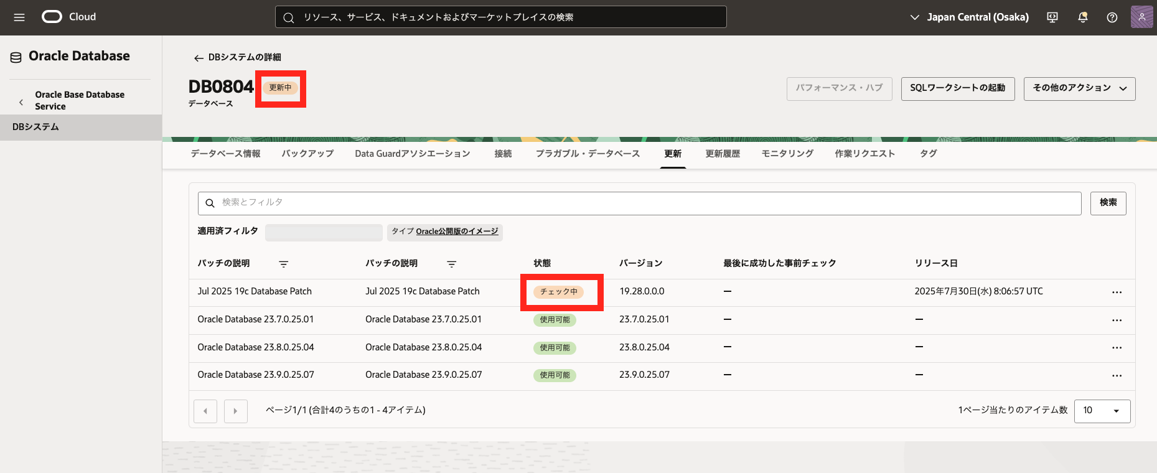Open the Cloud Shell developer tools icon
The image size is (1157, 473).
(1052, 17)
